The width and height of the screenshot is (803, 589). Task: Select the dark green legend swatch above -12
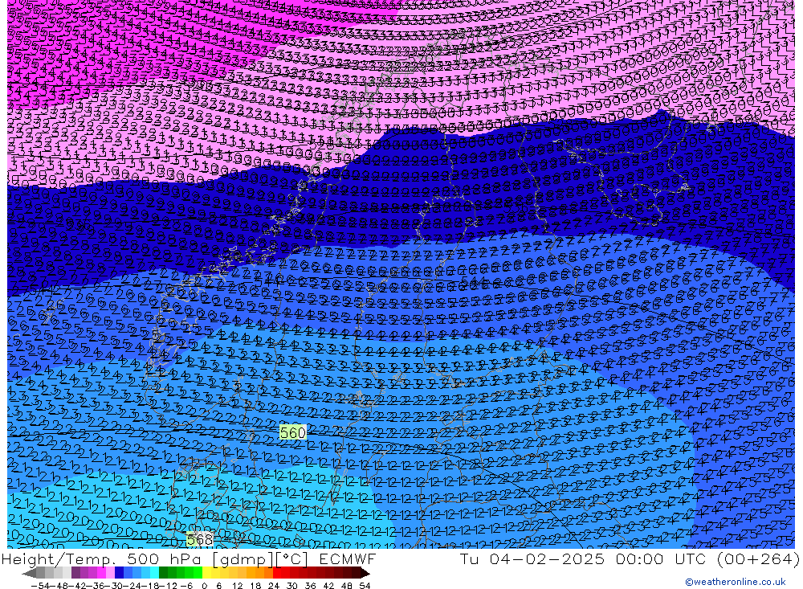click(163, 573)
